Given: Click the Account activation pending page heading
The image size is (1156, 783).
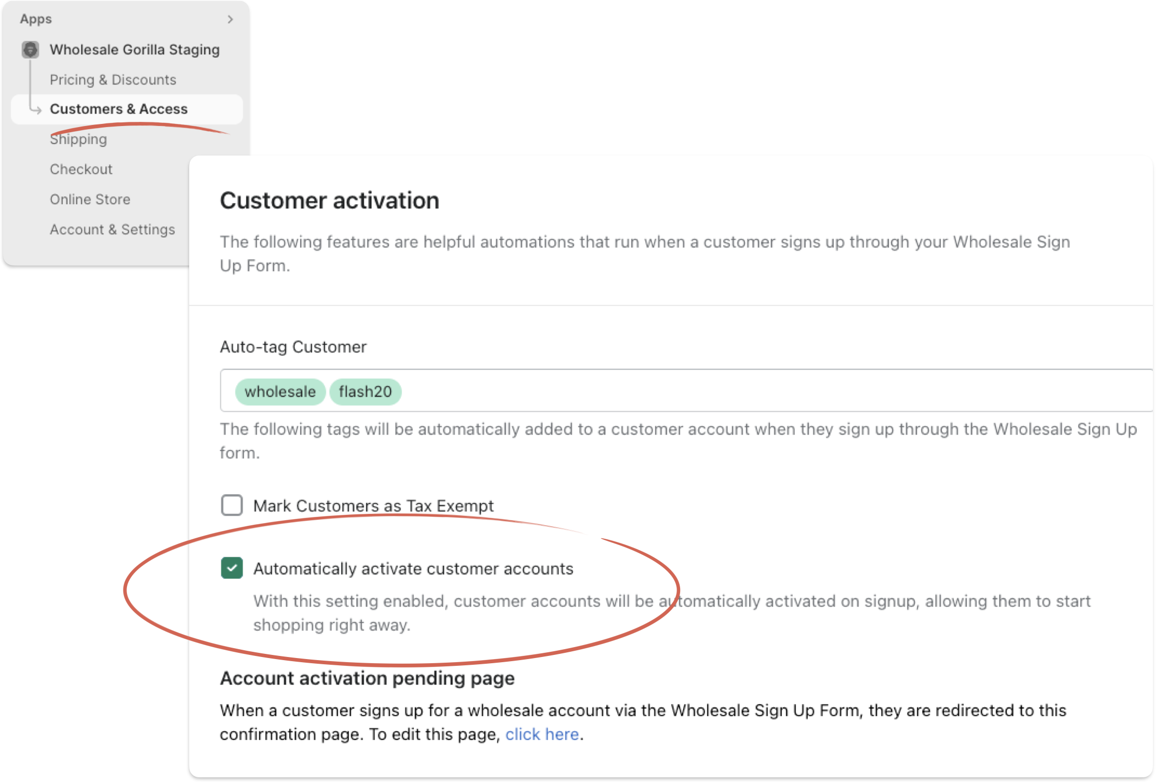Looking at the screenshot, I should [x=367, y=678].
